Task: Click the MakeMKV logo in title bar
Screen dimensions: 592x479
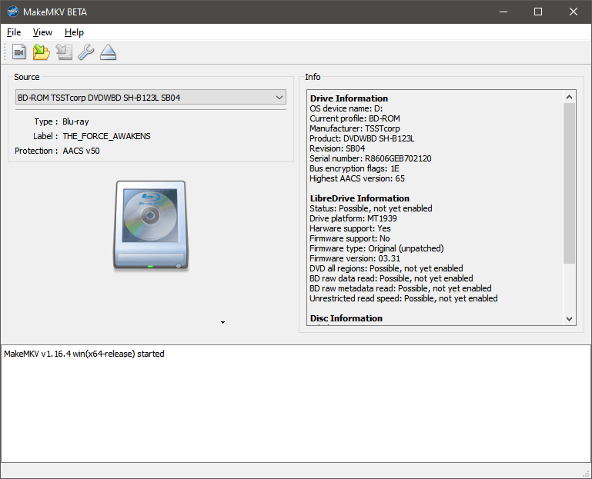Action: click(x=13, y=12)
